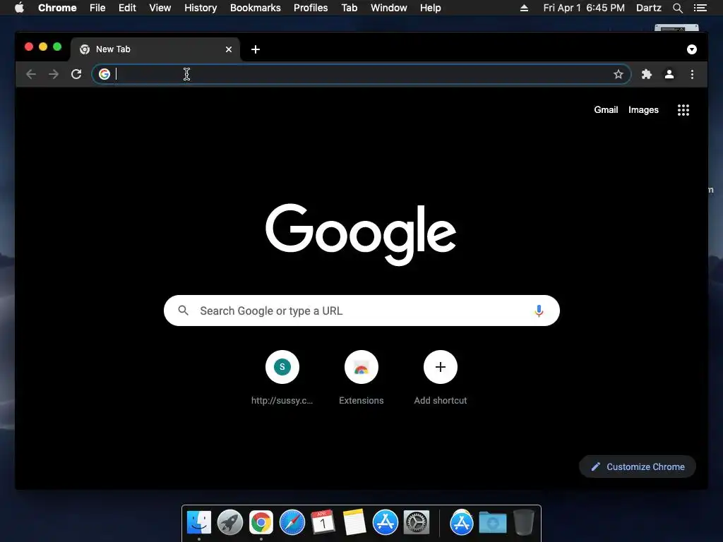
Task: Open the File menu
Action: pos(97,8)
